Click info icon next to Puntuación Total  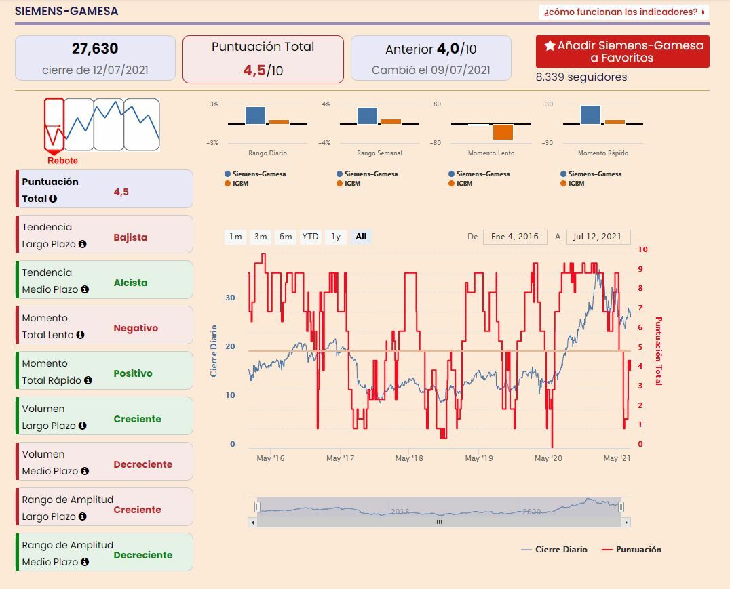[53, 199]
